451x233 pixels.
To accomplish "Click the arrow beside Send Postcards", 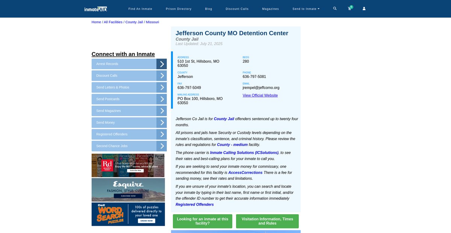I will coord(162,99).
